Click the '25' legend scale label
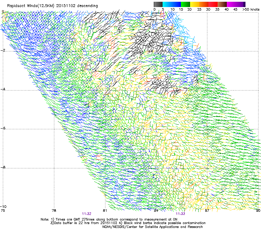This screenshot has height=229, width=261. (x=199, y=10)
